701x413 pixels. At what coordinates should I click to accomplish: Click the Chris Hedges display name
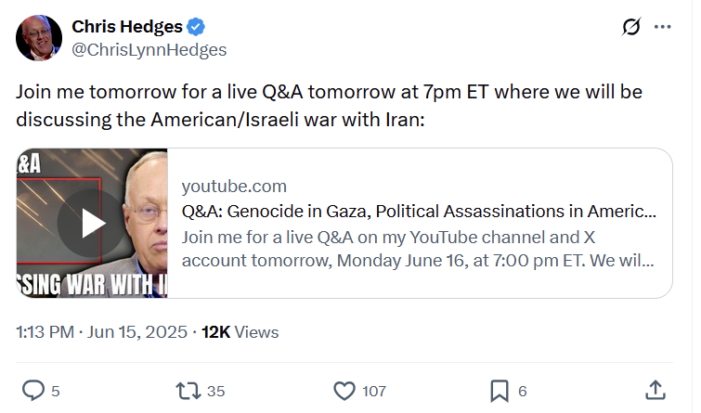coord(127,27)
